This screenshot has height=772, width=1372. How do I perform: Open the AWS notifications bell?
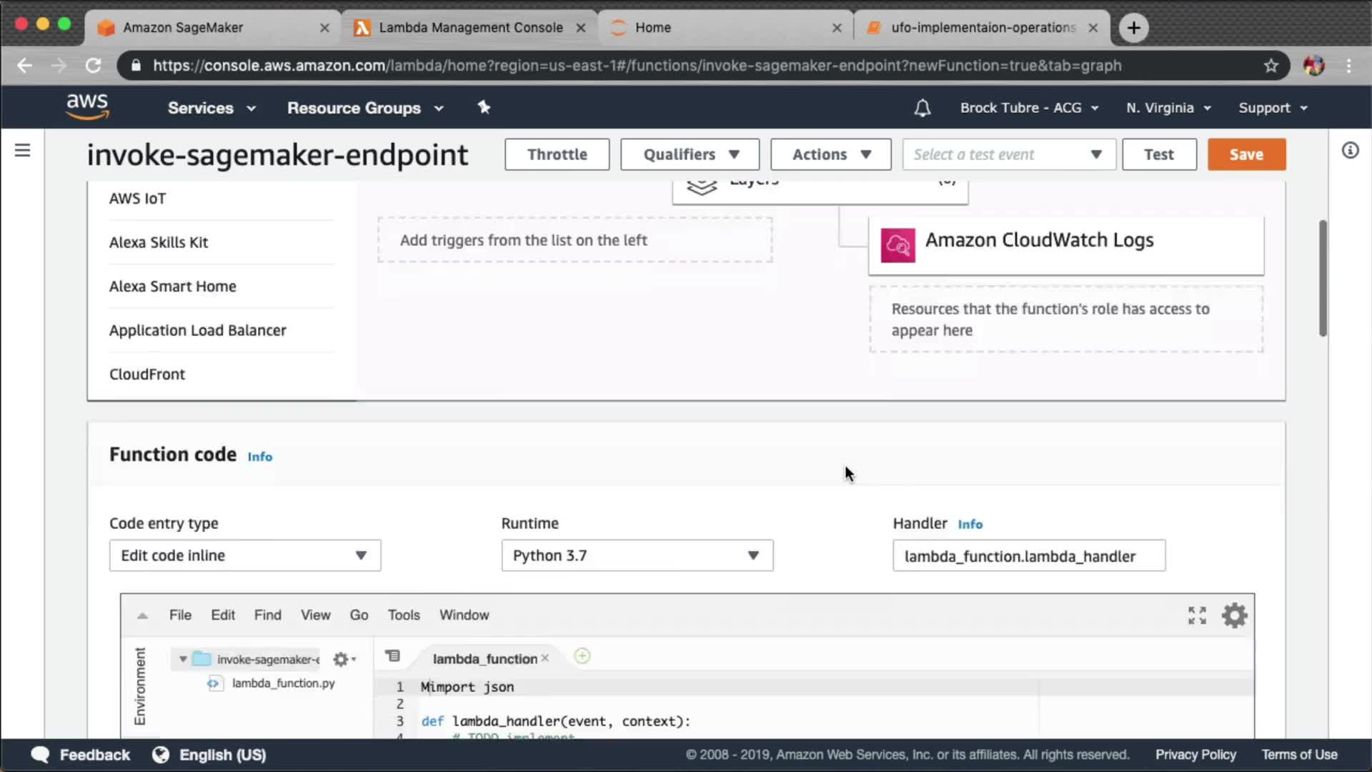(x=922, y=108)
